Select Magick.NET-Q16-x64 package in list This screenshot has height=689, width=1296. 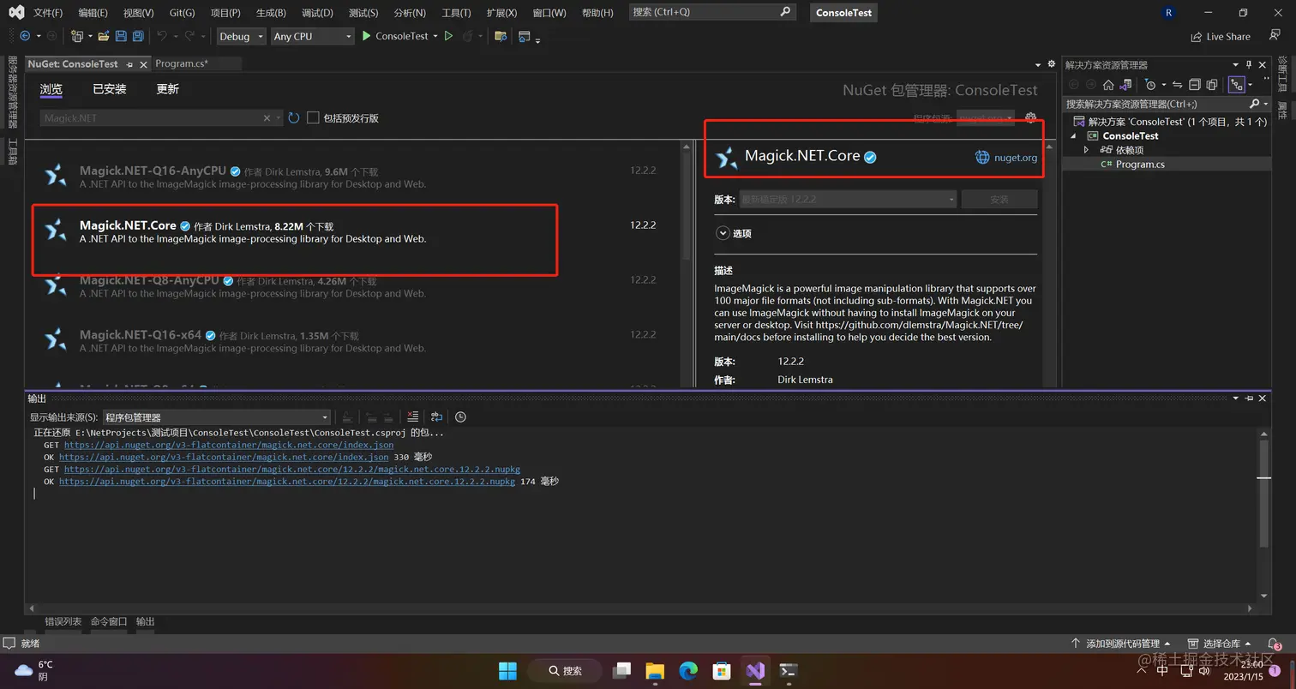(x=353, y=341)
